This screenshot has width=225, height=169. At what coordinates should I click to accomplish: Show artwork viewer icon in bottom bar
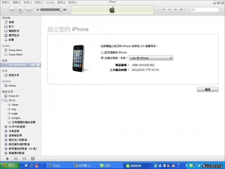click(x=33, y=159)
